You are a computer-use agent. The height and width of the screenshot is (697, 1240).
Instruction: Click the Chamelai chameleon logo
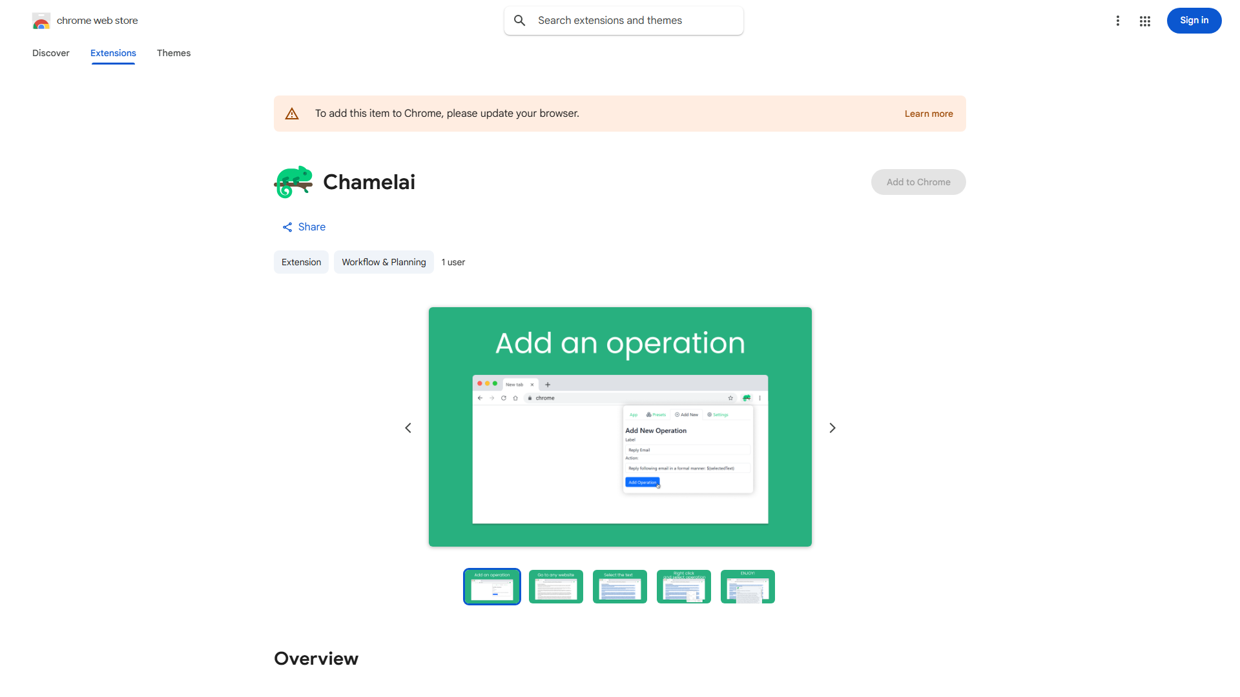[x=293, y=182]
